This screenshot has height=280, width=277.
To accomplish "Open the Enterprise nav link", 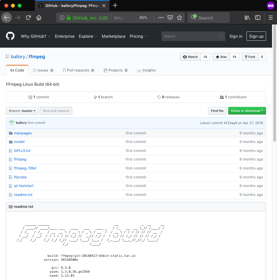I will point(65,36).
